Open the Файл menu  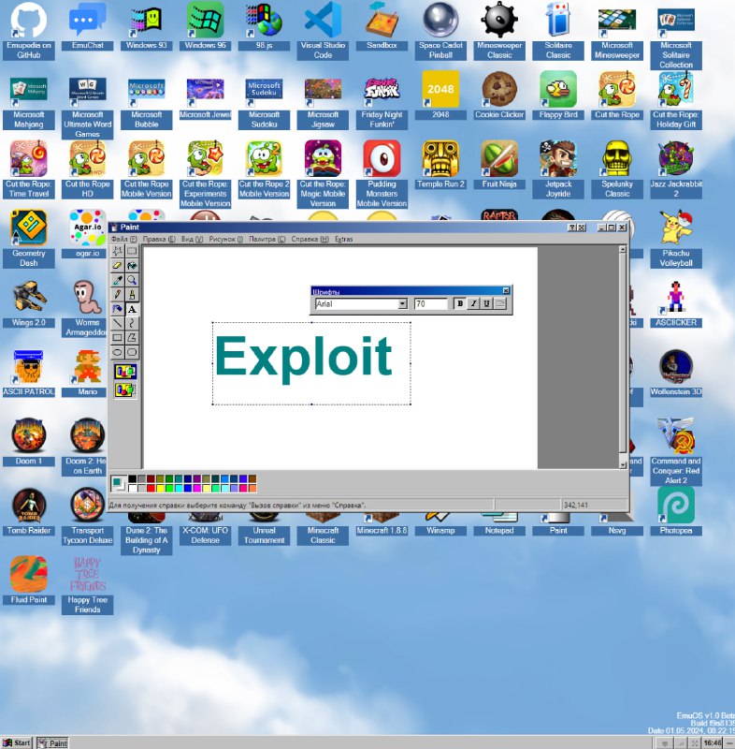[x=119, y=240]
